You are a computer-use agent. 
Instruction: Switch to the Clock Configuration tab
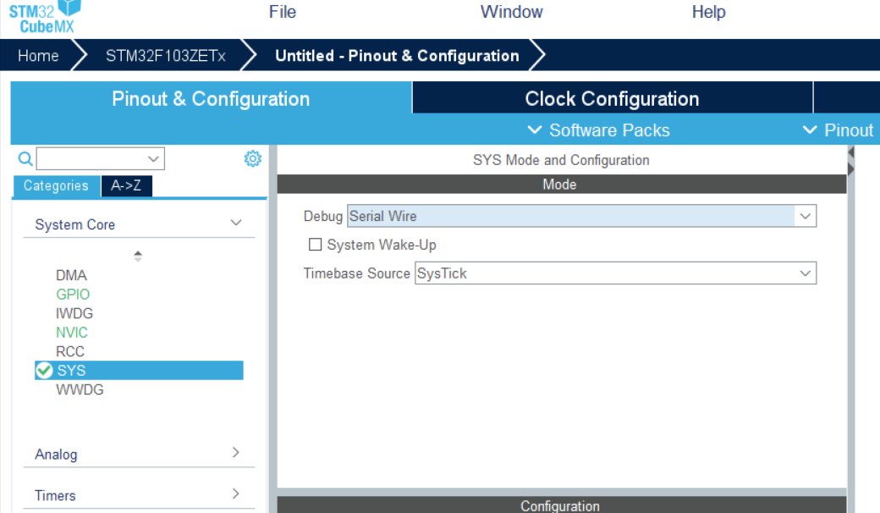[x=613, y=98]
